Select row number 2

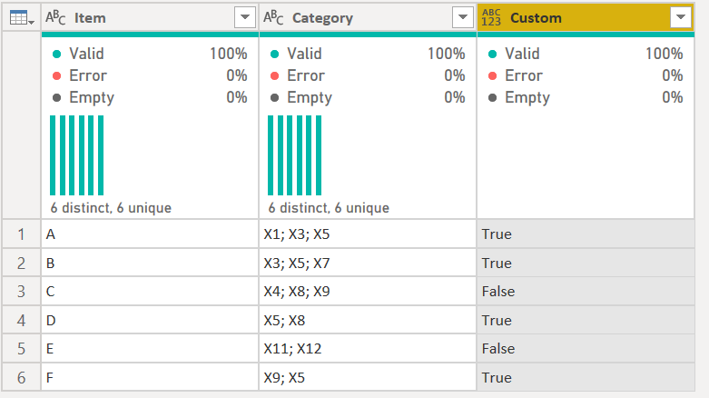point(21,264)
